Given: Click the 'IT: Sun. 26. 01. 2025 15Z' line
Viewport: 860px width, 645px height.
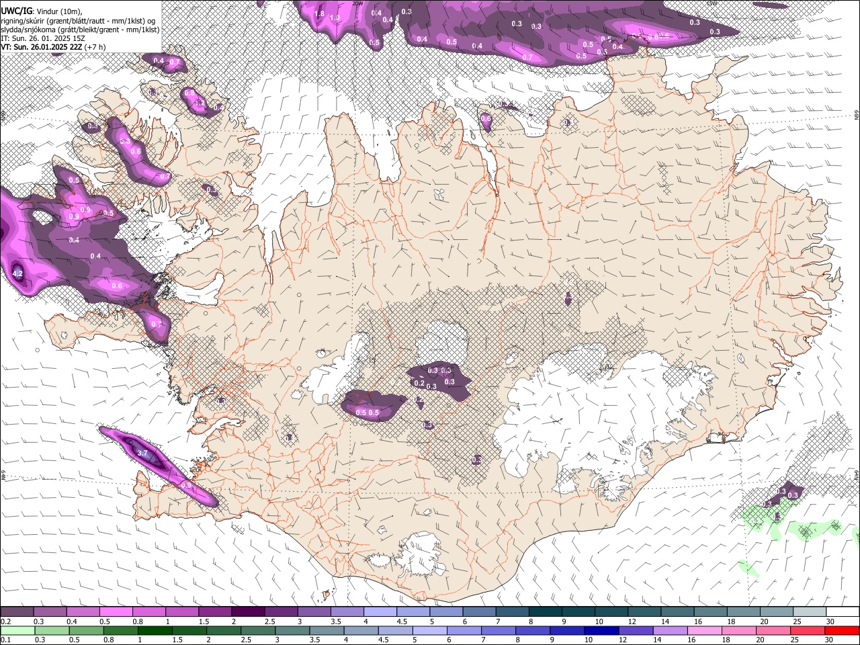Looking at the screenshot, I should tap(42, 38).
